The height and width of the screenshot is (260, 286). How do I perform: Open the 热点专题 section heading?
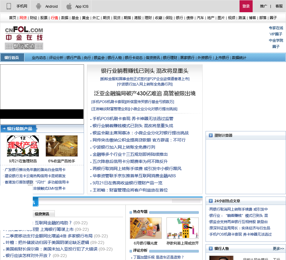pos(140,211)
